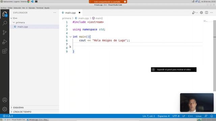Click errors and warnings count in status bar
Screen dimensions: 216x121
pyautogui.click(x=8, y=116)
